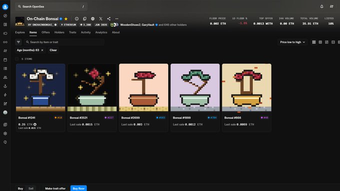Viewport: 340px width, 191px height.
Task: Open the Bonsai #866 thumbnail
Action: pos(246,88)
